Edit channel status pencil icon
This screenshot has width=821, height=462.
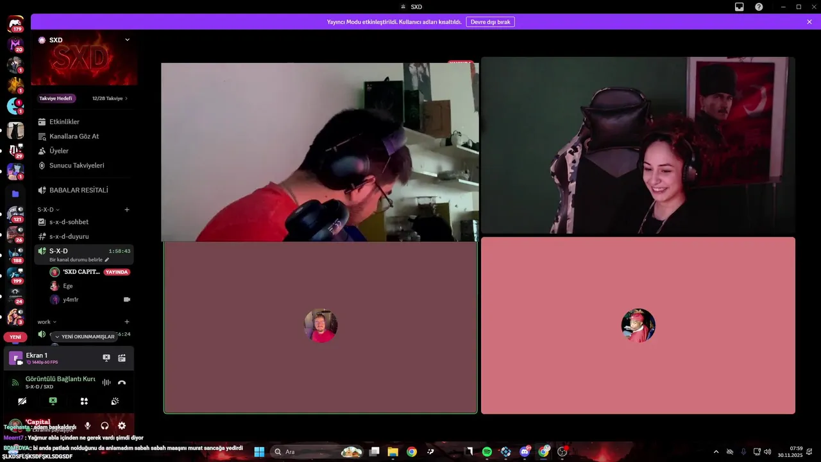[x=107, y=260]
